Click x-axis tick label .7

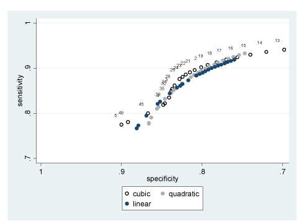(x=282, y=171)
